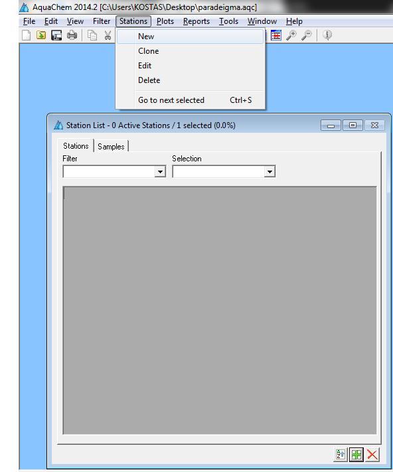Click the New file toolbar icon

point(26,35)
